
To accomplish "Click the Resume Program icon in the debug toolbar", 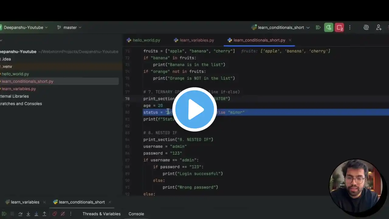I will [4, 214].
